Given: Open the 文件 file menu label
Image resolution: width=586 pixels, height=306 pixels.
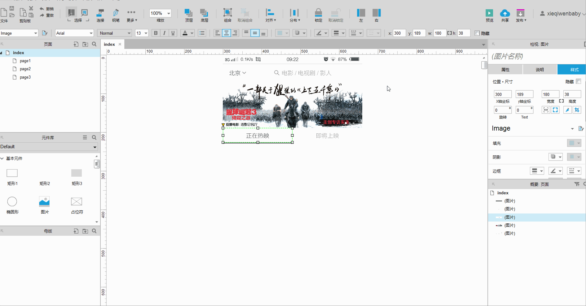Looking at the screenshot, I should click(4, 21).
